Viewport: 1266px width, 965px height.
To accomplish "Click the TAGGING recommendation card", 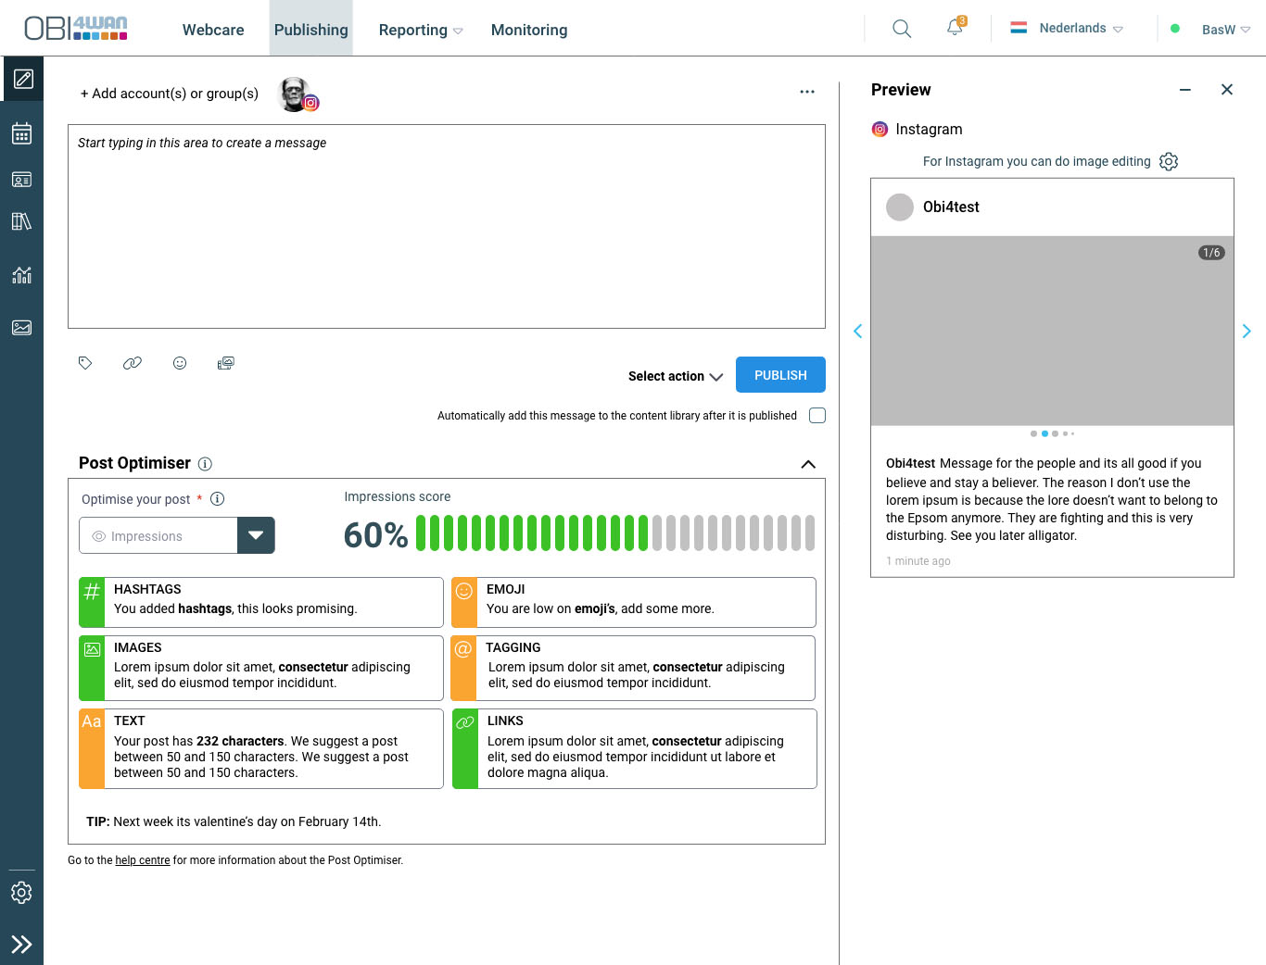I will [633, 668].
